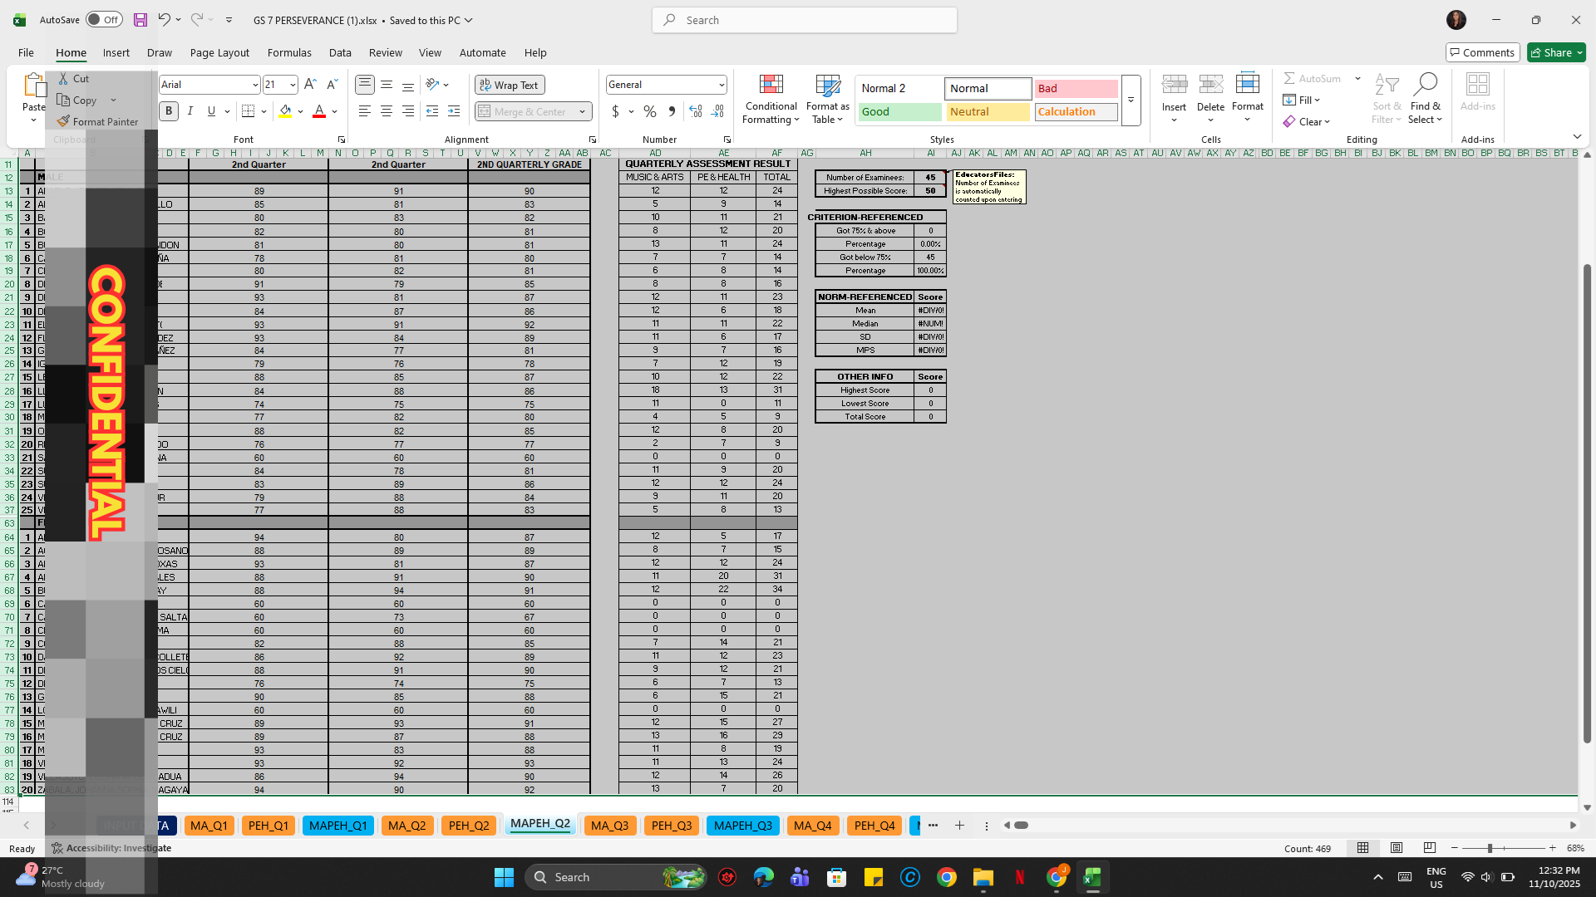Click the Wrap Text button

(x=510, y=85)
